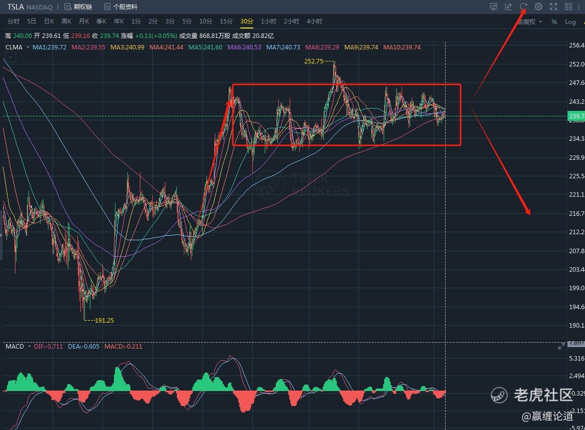This screenshot has width=585, height=430.
Task: Select the 日K daily candlestick tab
Action: click(x=49, y=21)
